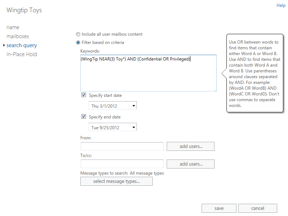Click select message types button
The height and width of the screenshot is (216, 288).
click(x=116, y=181)
